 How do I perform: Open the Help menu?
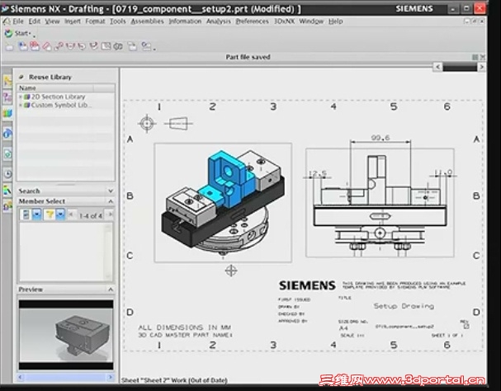pos(335,21)
